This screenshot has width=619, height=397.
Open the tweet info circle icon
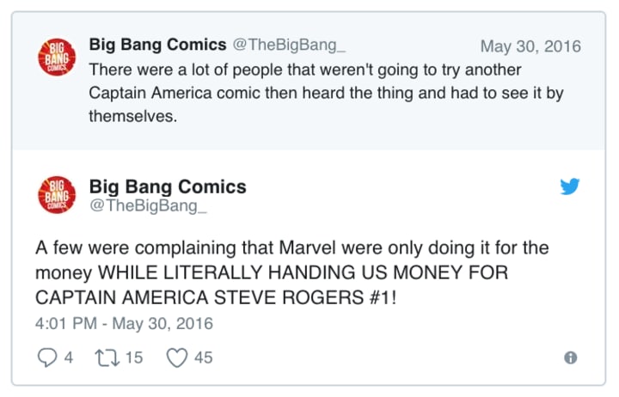pos(570,357)
